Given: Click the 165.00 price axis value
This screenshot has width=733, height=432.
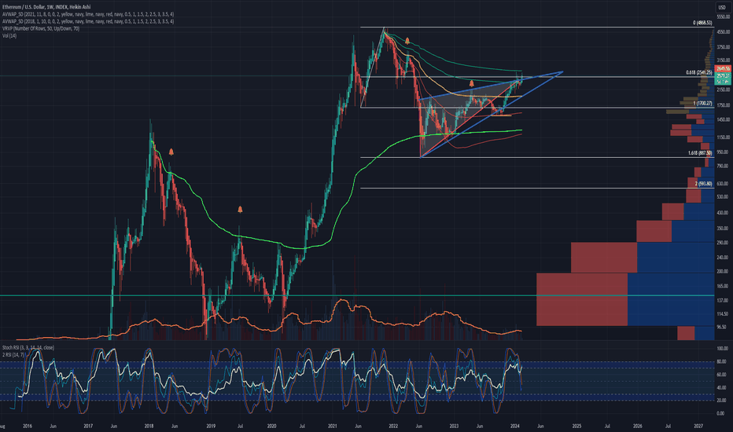Looking at the screenshot, I should pos(723,286).
